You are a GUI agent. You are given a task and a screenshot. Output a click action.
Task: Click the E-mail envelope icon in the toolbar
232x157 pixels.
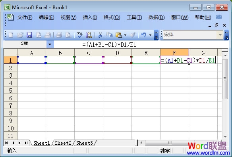(48, 35)
